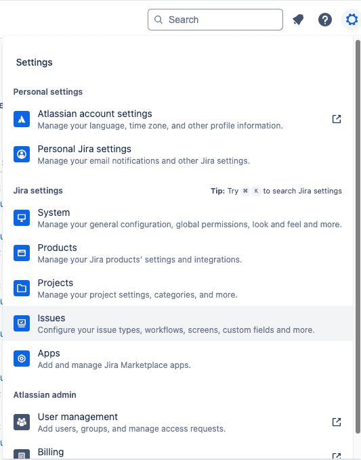Viewport: 361px width, 460px height.
Task: Open Issues settings
Action: pos(177,323)
